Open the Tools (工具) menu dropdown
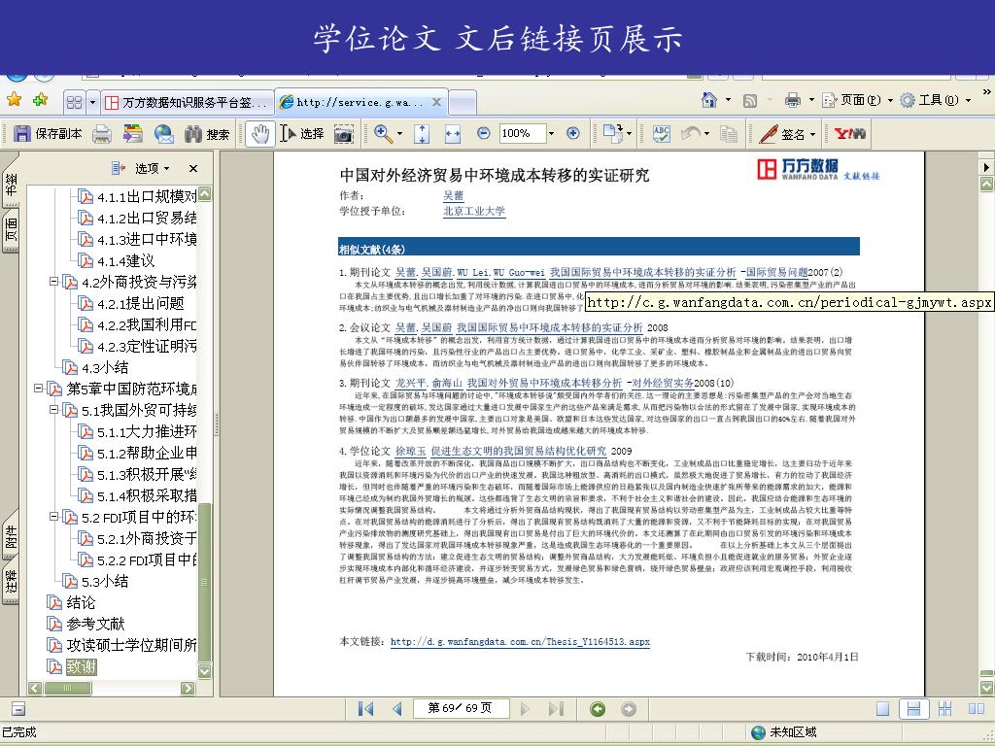 click(936, 100)
